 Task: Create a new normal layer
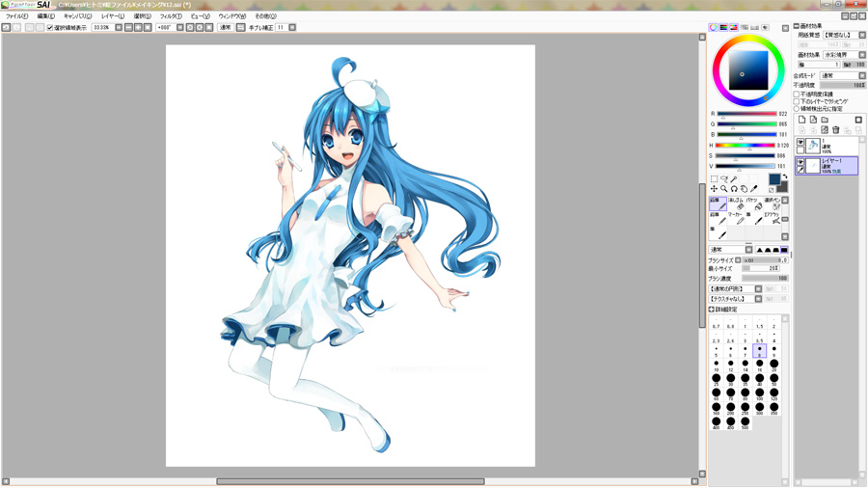tap(801, 120)
